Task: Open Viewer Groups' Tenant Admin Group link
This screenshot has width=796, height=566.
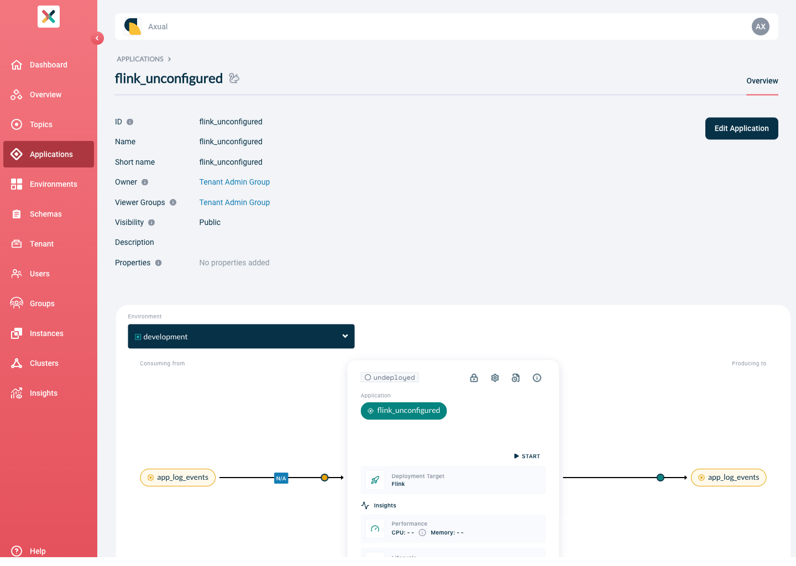Action: (234, 202)
